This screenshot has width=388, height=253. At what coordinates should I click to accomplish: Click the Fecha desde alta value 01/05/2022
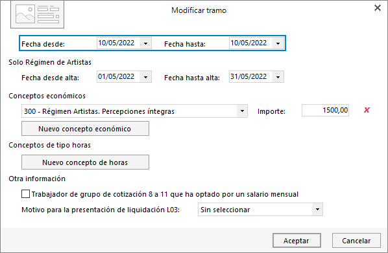point(116,76)
